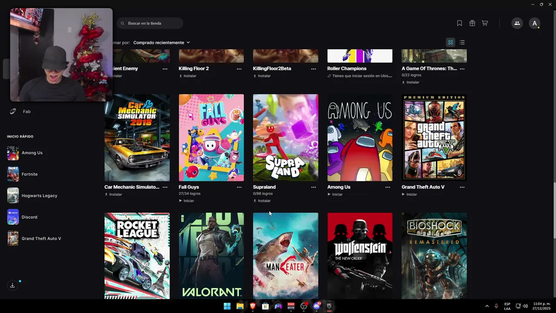This screenshot has width=556, height=313.
Task: Expand the Comprado recientemente sort dropdown
Action: [x=162, y=43]
